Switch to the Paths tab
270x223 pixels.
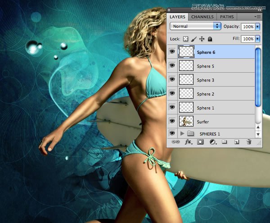click(227, 17)
